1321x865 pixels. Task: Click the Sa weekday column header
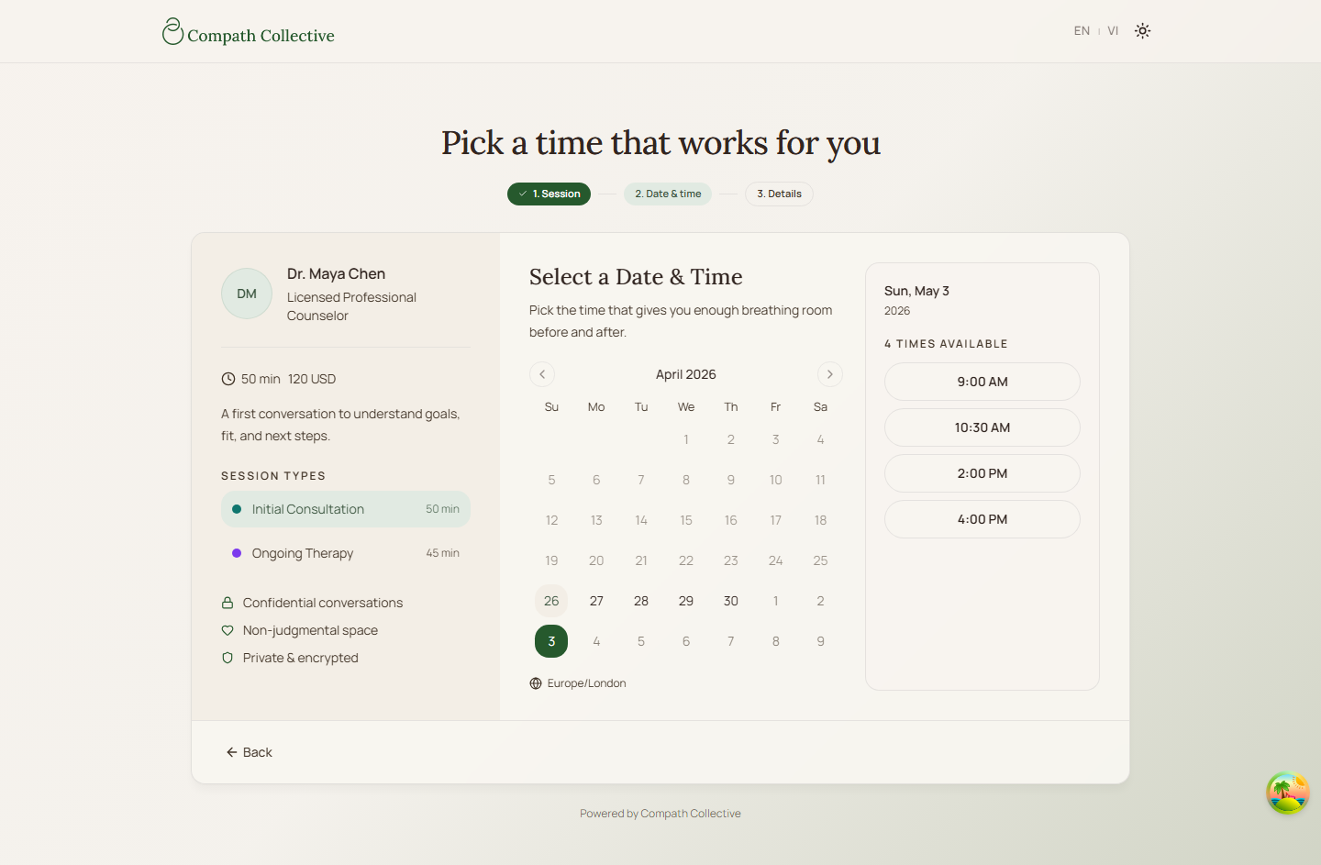coord(821,407)
